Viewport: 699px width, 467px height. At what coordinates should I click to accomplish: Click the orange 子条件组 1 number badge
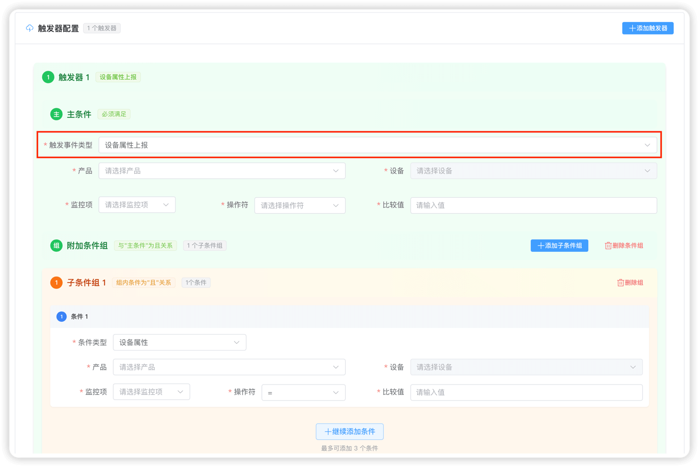56,283
